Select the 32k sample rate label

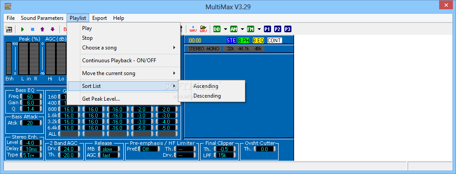[230, 49]
